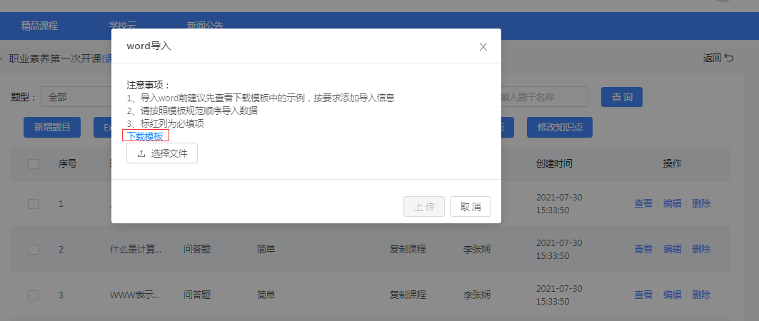Click the word导入 dialog title
The image size is (759, 321).
click(x=149, y=46)
